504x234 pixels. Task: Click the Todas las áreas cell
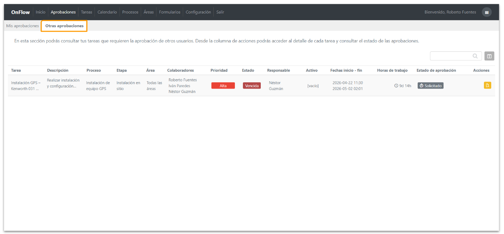154,86
